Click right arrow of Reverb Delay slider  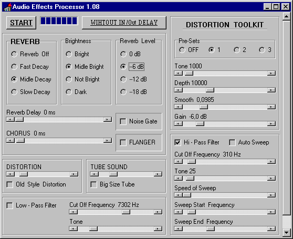click(x=108, y=120)
